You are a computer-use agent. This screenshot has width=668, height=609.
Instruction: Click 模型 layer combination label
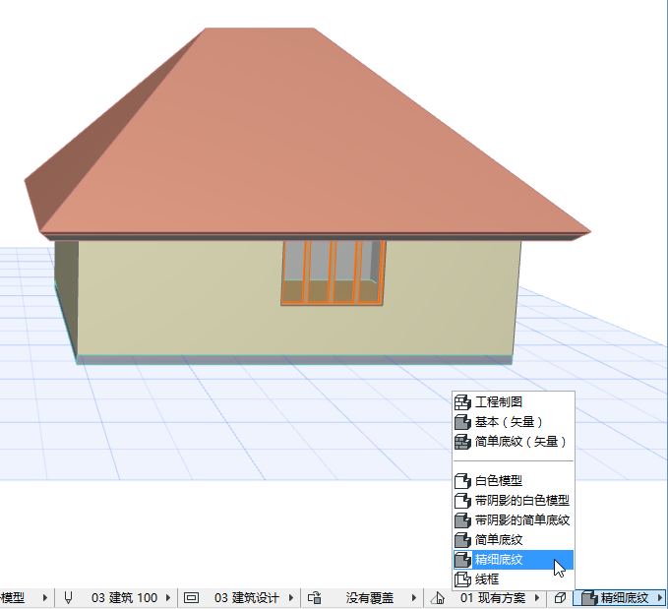[x=13, y=598]
